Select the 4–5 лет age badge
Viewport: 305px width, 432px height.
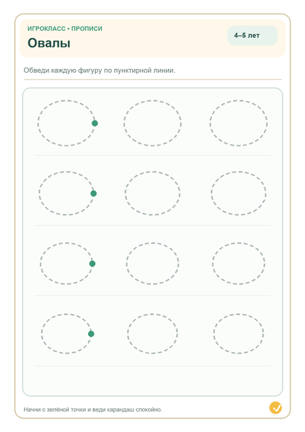click(252, 36)
